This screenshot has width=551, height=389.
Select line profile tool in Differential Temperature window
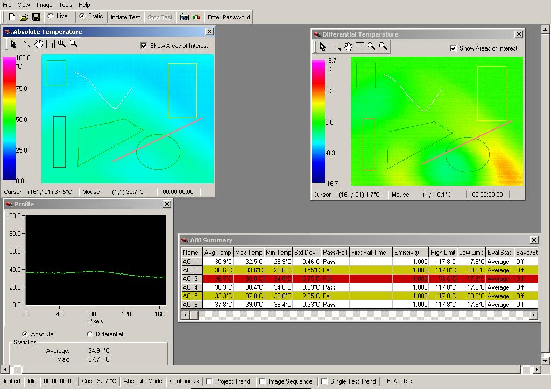tap(337, 47)
